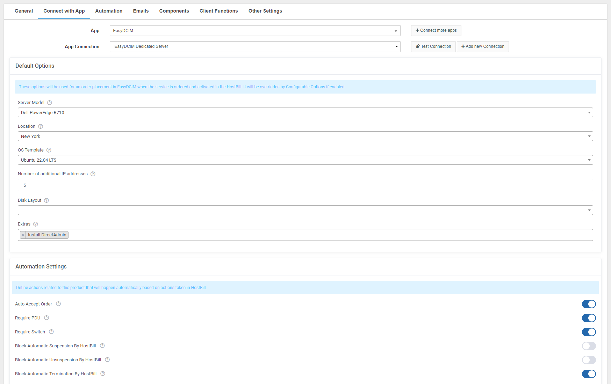Image resolution: width=611 pixels, height=384 pixels.
Task: Disable the Require Switch toggle
Action: 589,332
